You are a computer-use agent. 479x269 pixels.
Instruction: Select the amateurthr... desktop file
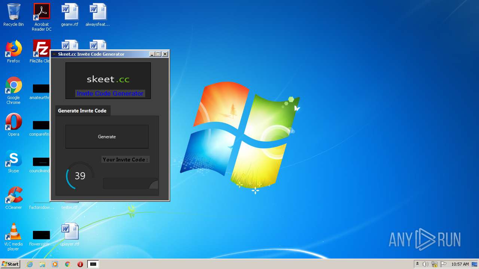pyautogui.click(x=40, y=91)
